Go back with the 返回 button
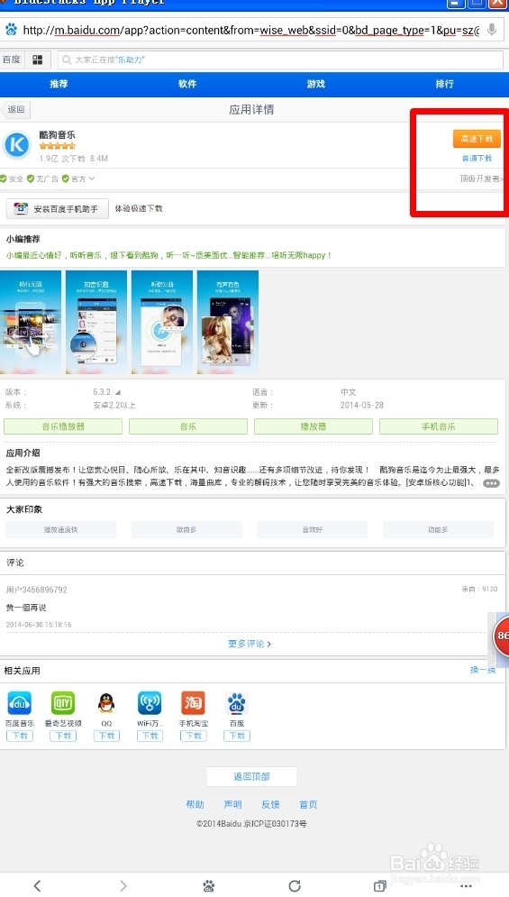 15,109
